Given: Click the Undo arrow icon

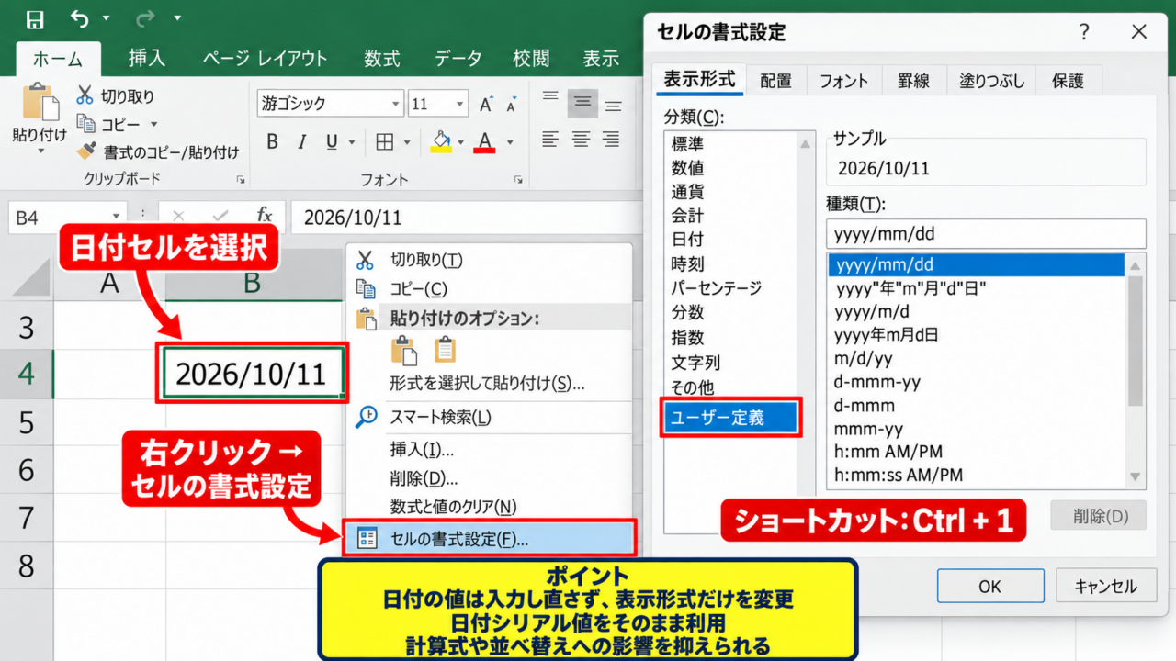Looking at the screenshot, I should point(80,19).
